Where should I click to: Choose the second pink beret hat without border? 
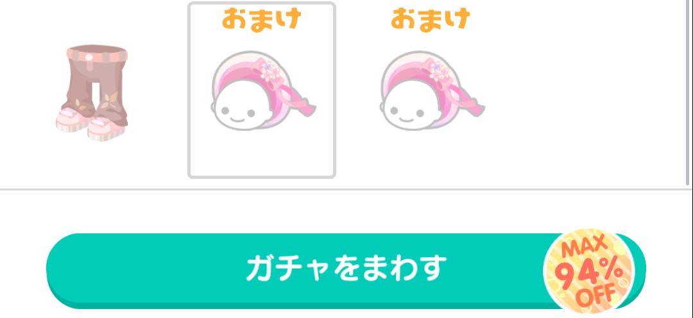tap(432, 90)
